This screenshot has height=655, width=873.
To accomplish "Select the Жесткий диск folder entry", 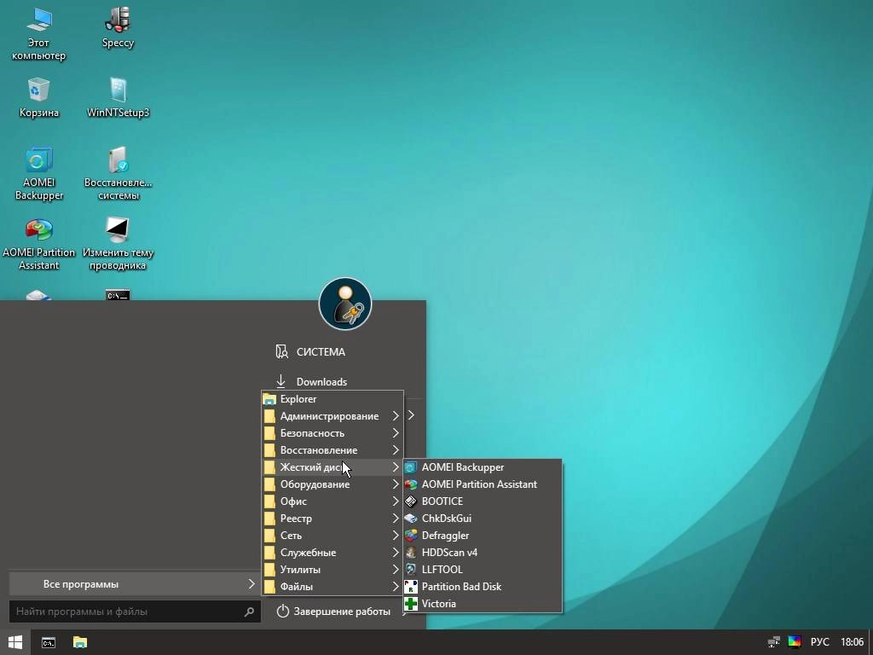I will coord(332,467).
